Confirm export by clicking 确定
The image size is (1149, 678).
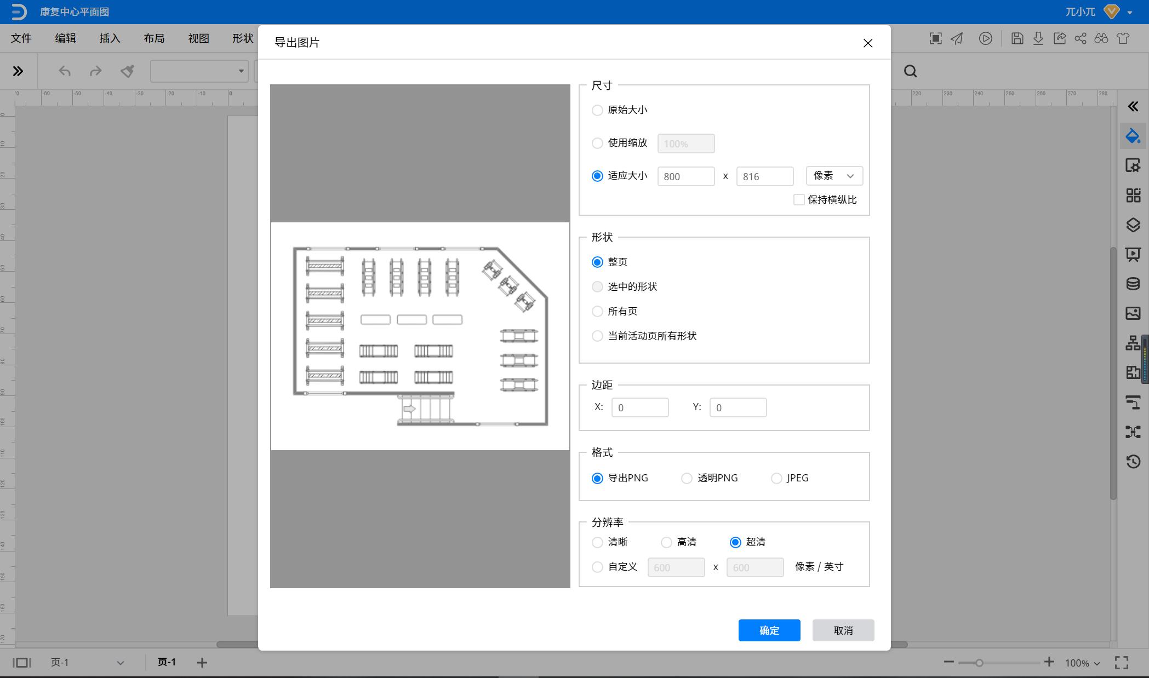click(x=769, y=630)
